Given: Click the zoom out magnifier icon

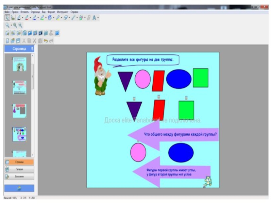Looking at the screenshot, I should [x=20, y=25].
